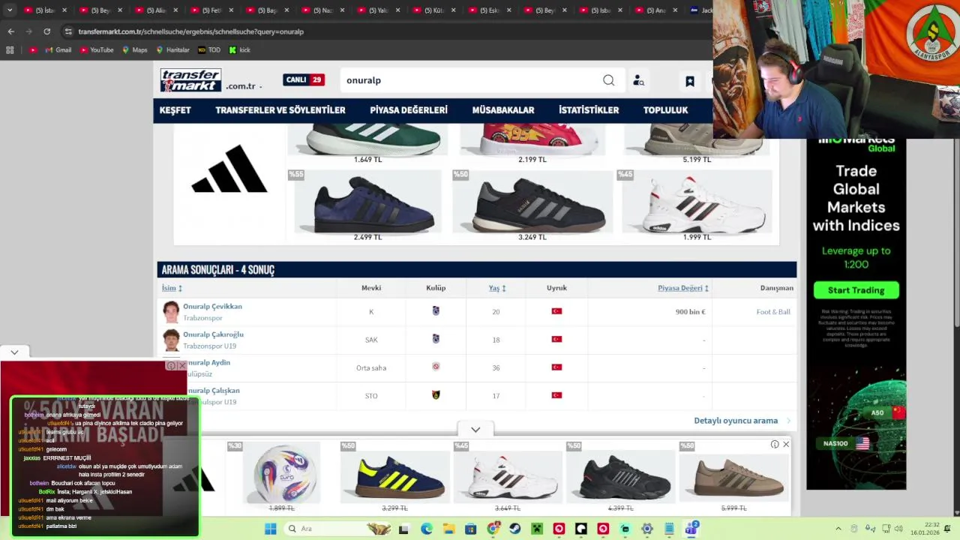Click Start Trading ad button
Viewport: 960px width, 540px height.
[x=856, y=290]
